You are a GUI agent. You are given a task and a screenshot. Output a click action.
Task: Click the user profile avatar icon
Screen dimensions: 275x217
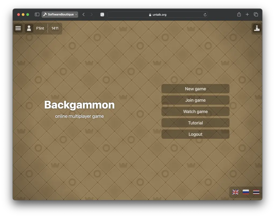[x=29, y=28]
